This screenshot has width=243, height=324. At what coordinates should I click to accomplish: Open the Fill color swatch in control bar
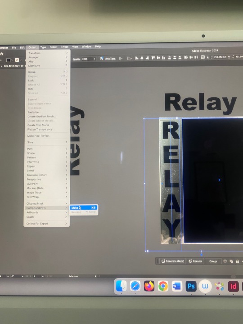(x=8, y=60)
